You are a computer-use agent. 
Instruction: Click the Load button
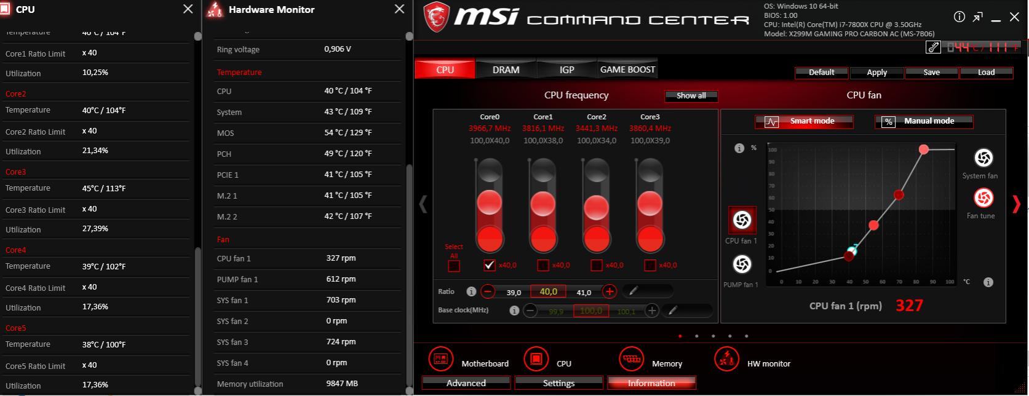[x=986, y=73]
